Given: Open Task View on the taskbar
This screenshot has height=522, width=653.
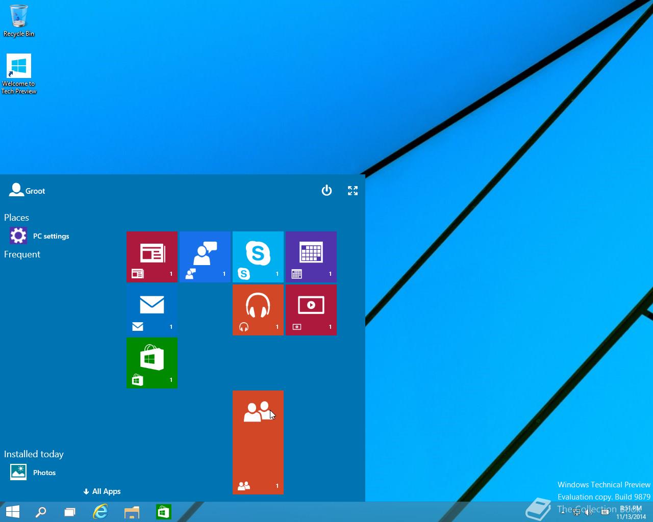Looking at the screenshot, I should coord(70,512).
